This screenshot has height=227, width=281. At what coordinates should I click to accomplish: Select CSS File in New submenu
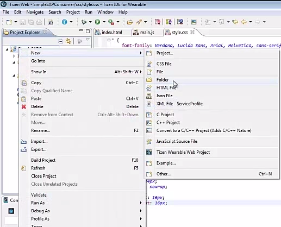[x=211, y=64]
